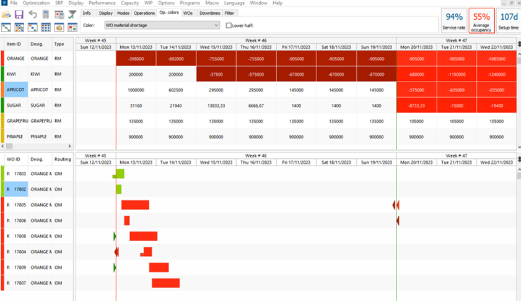Select the red bar of work order 17805
The width and height of the screenshot is (521, 301).
[x=135, y=205]
